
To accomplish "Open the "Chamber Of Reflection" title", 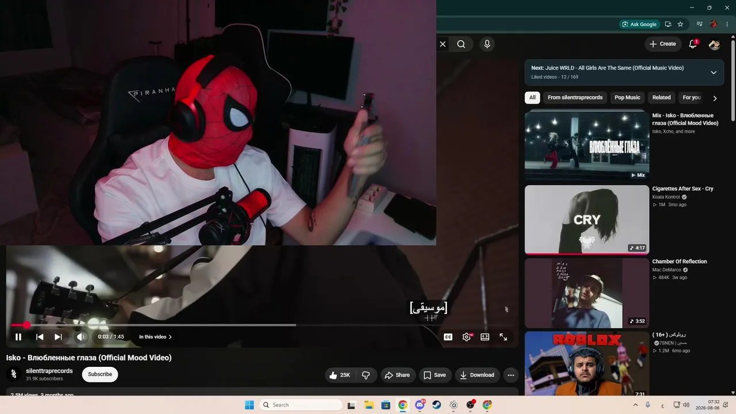I will 680,262.
